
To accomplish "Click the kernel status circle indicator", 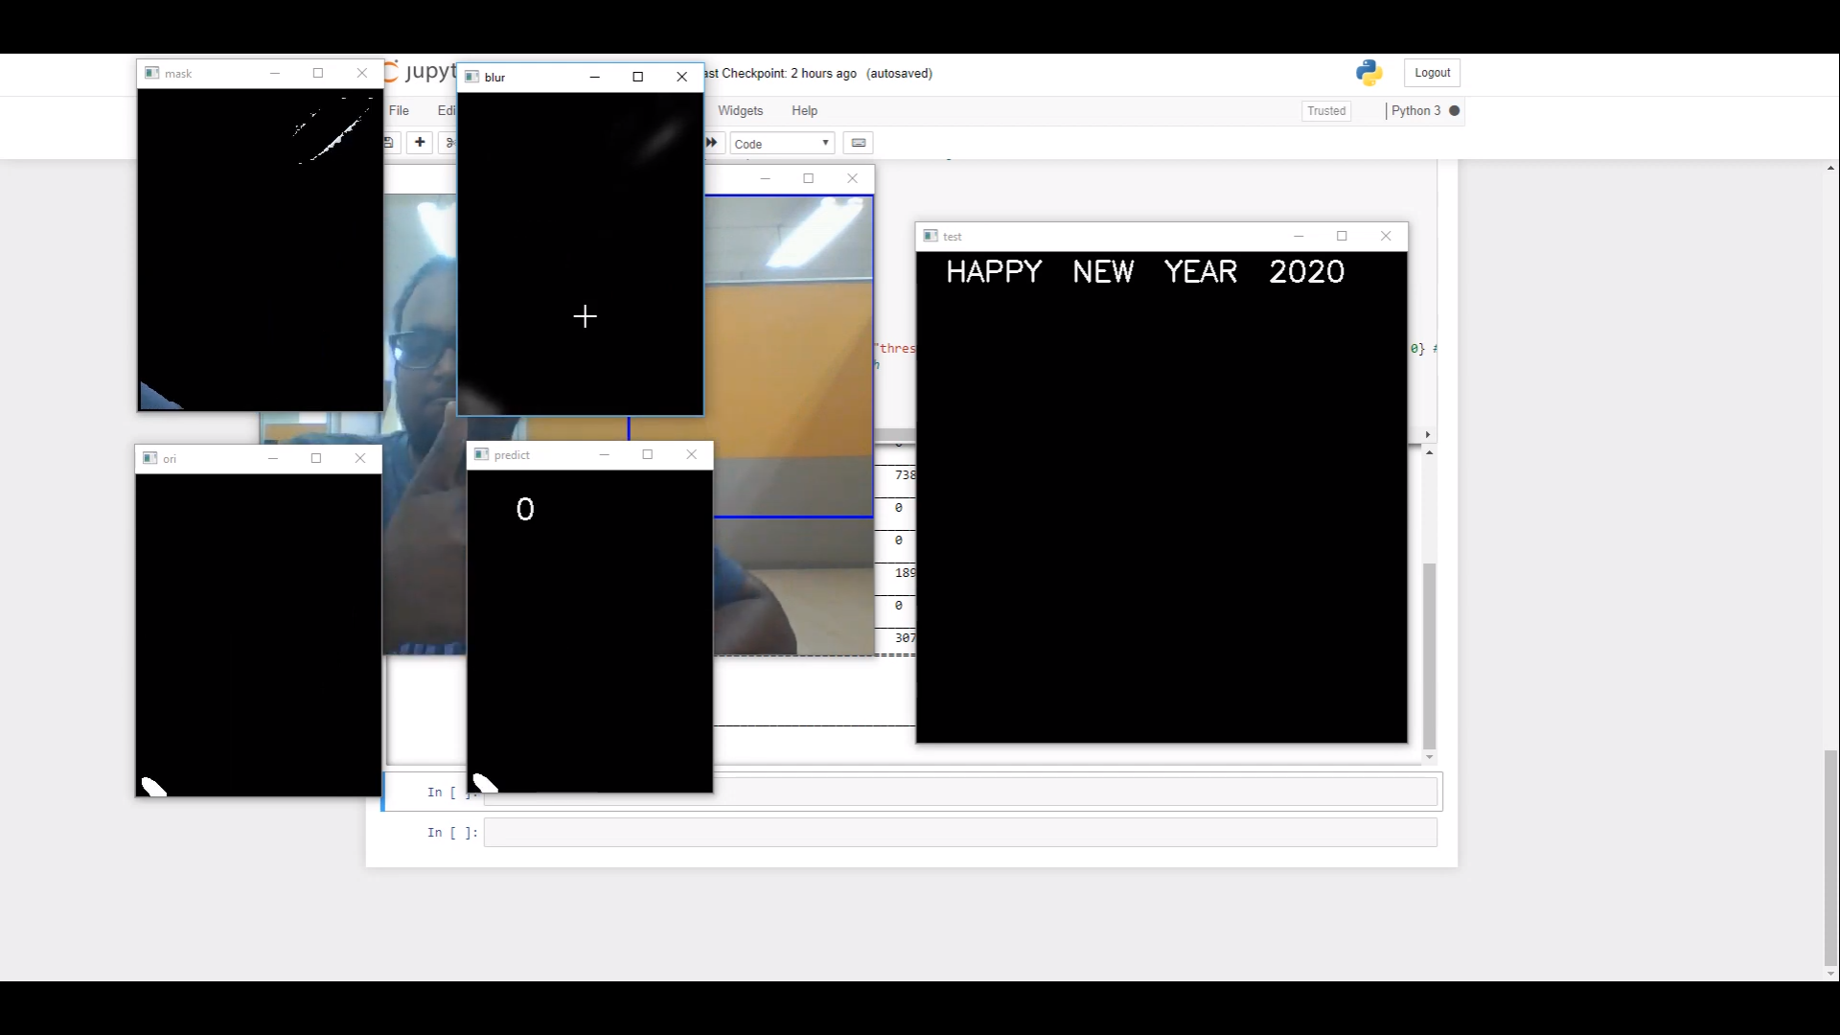I will click(1454, 111).
